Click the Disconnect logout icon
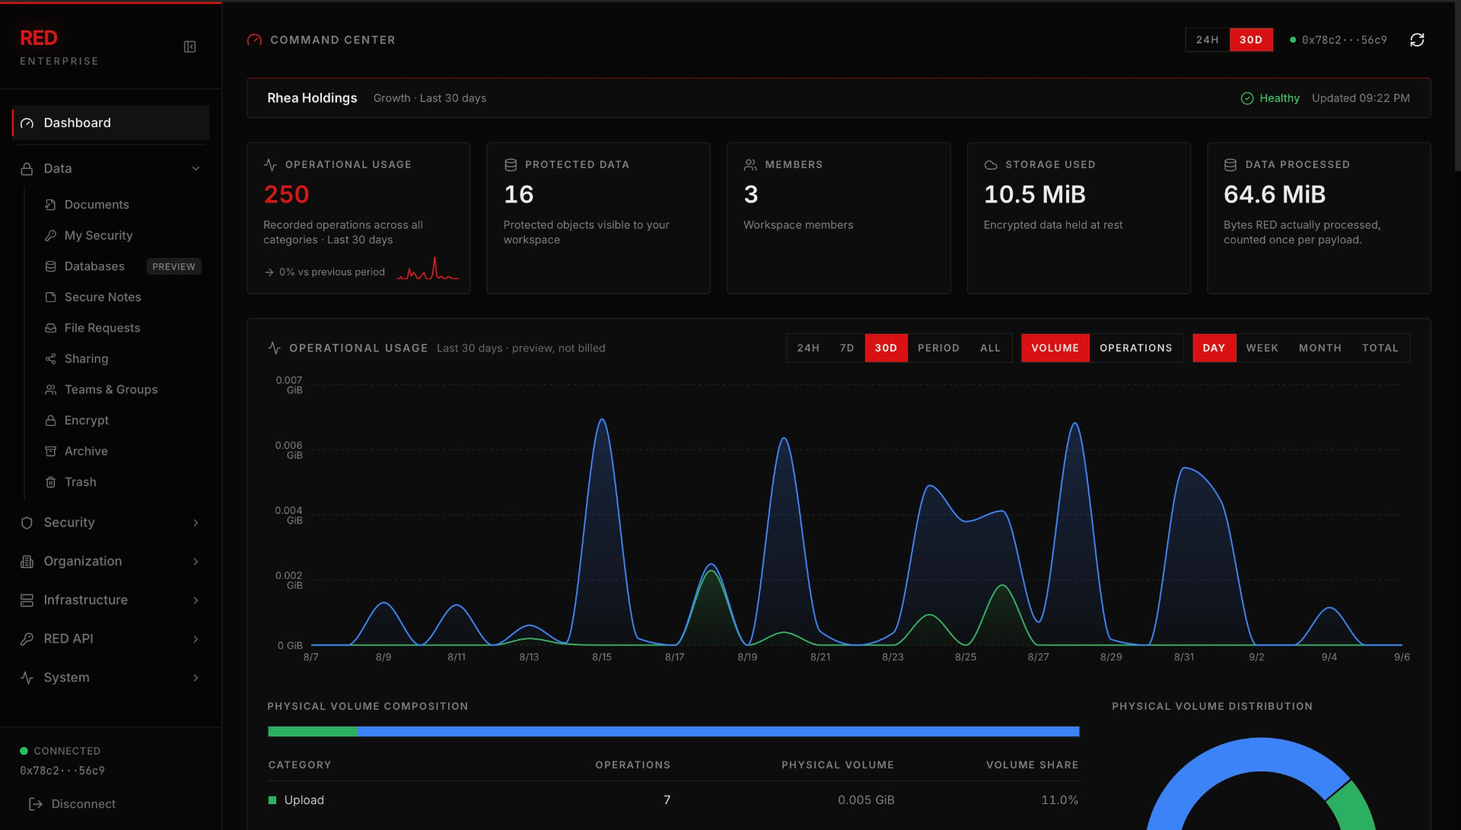The height and width of the screenshot is (830, 1461). pyautogui.click(x=35, y=804)
